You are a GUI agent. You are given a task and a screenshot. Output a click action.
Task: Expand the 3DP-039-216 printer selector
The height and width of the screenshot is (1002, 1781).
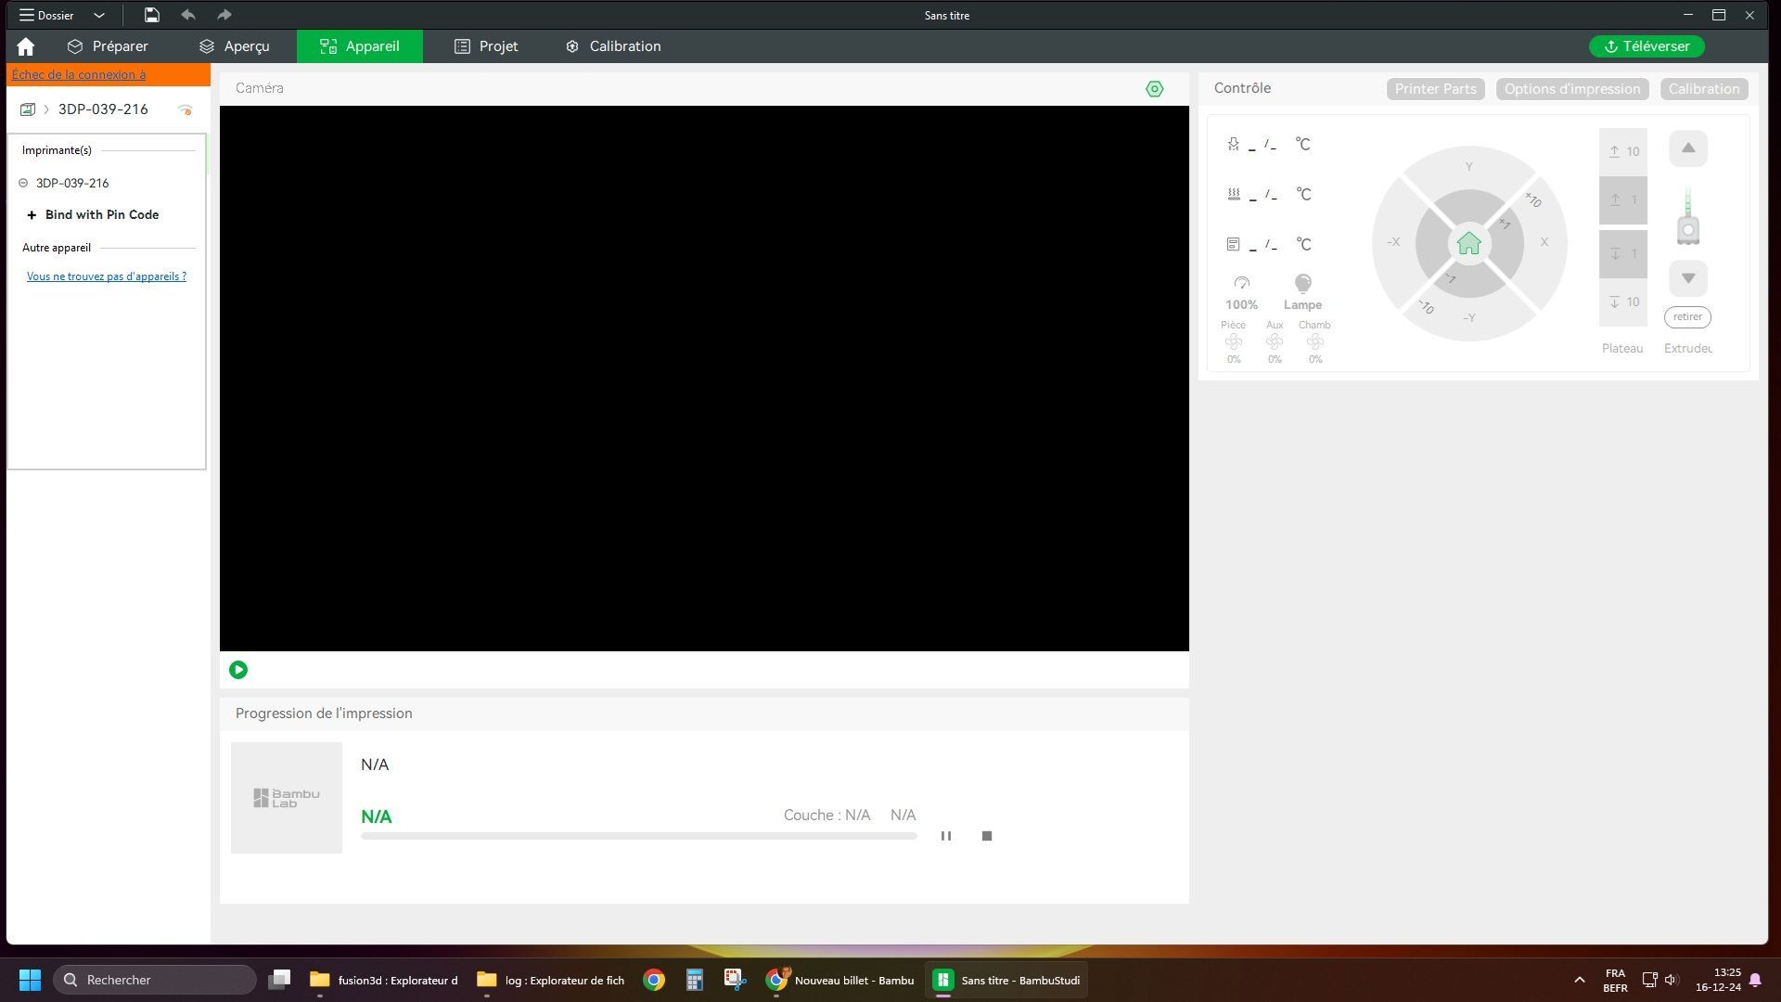pos(103,109)
